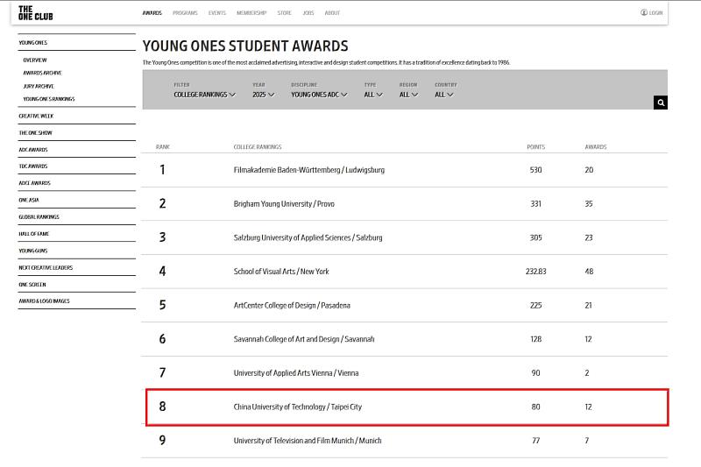Open Young Ones Rankings in the sidebar
Viewport: 701px width, 467px height.
coord(49,99)
